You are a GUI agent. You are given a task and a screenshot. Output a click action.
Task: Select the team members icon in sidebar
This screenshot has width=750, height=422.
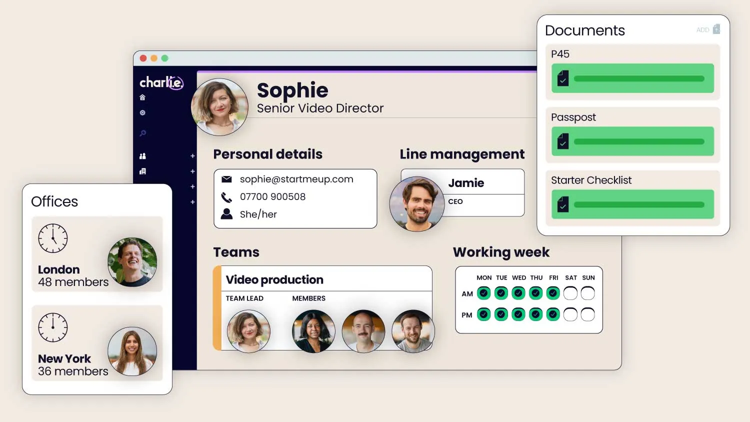141,156
